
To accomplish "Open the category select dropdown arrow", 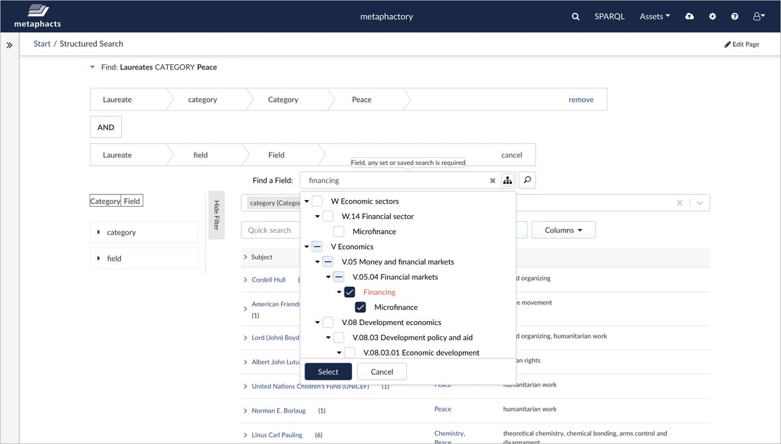I will tap(700, 203).
